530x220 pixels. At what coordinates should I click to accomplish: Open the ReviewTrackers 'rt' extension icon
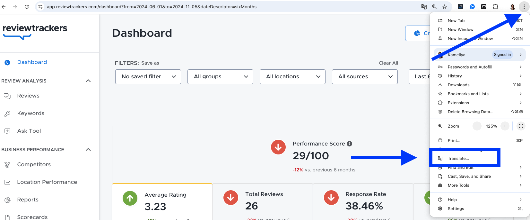pyautogui.click(x=461, y=7)
